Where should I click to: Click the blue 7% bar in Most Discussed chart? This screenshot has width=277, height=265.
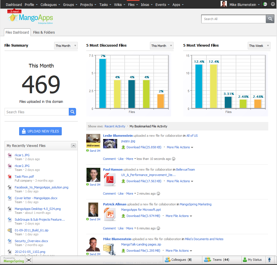point(103,83)
